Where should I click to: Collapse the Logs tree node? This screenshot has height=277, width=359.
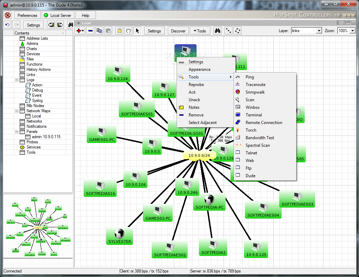[17, 80]
